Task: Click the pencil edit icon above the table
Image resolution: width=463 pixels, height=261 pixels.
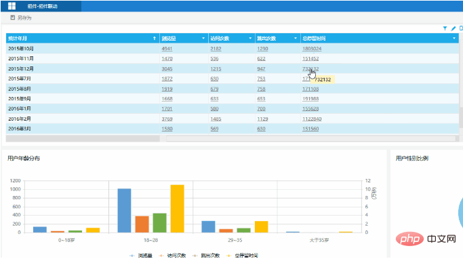Action: click(x=454, y=28)
